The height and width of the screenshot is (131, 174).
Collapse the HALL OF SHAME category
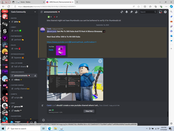(16, 63)
